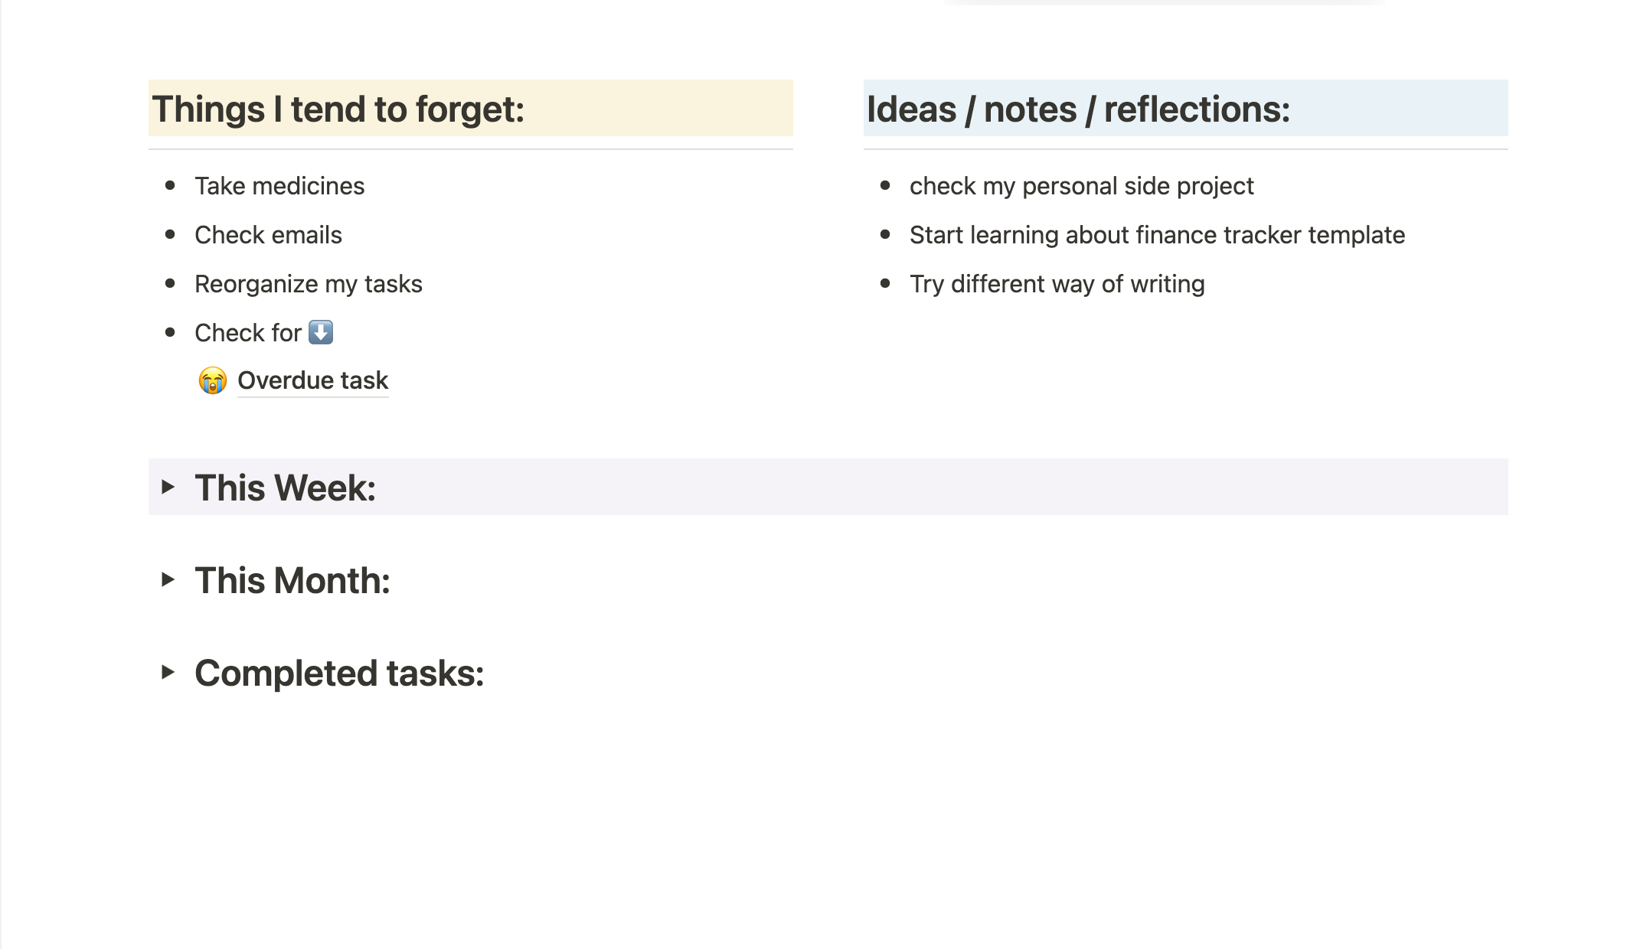This screenshot has width=1637, height=949.
Task: Click the Reorganize my tasks item
Action: click(309, 284)
